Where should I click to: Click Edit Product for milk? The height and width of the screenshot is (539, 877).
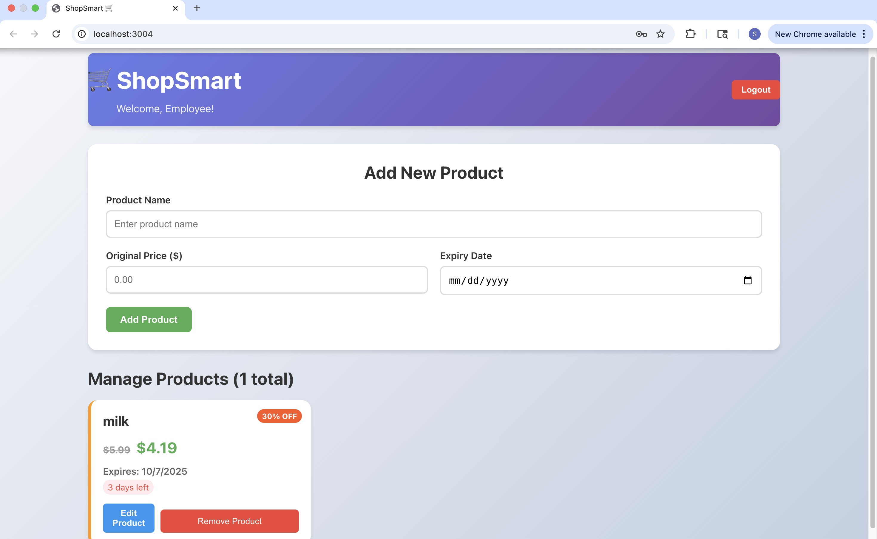[x=129, y=518]
